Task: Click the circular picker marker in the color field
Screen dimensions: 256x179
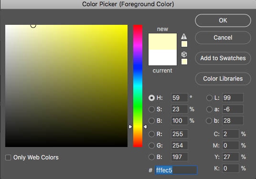Action: [33, 25]
